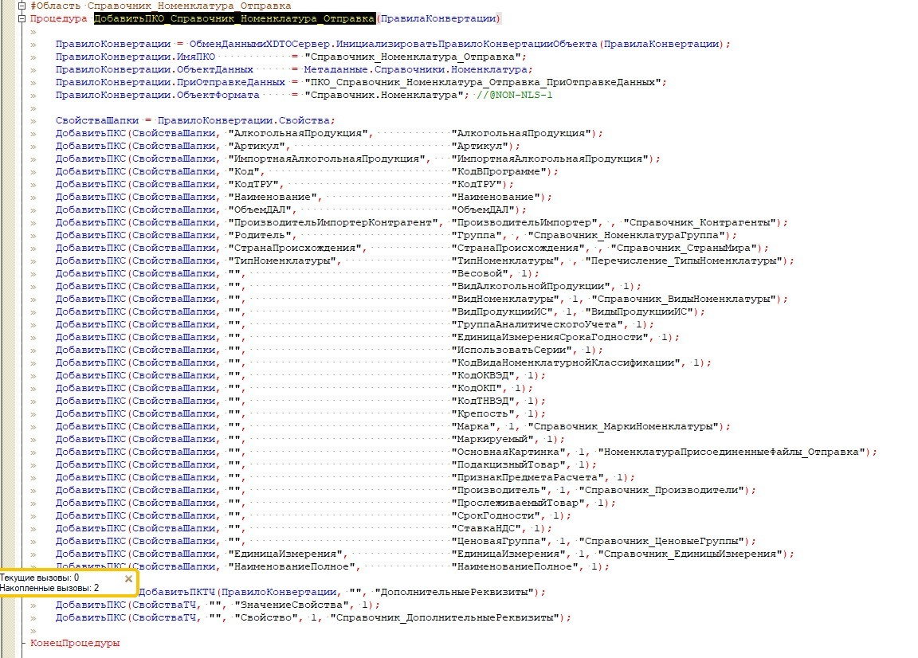The height and width of the screenshot is (658, 918).
Task: Click the "Справочник_Контрагенты" string literal
Action: click(704, 222)
